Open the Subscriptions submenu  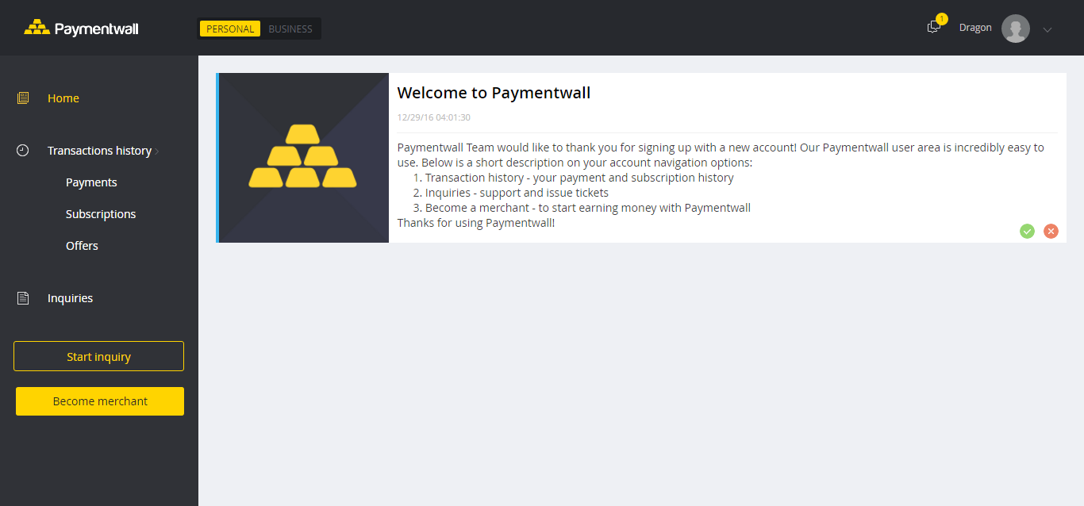101,214
